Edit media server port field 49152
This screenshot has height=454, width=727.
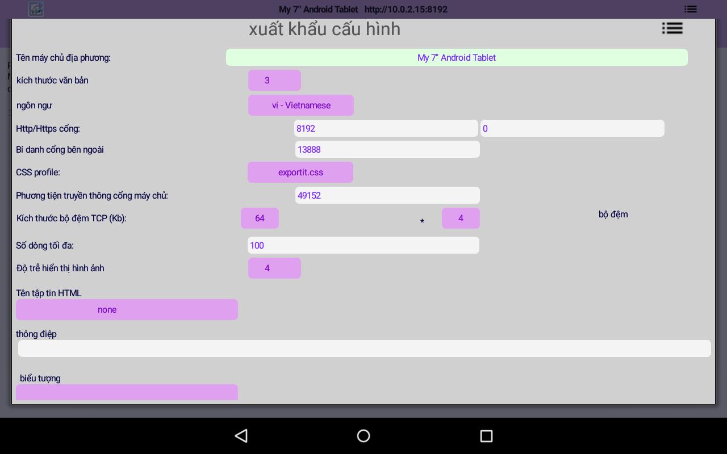(x=387, y=195)
